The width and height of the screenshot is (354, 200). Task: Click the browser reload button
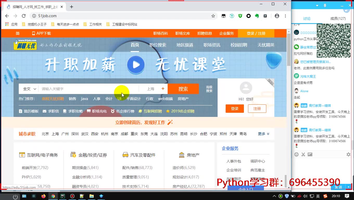pyautogui.click(x=24, y=16)
